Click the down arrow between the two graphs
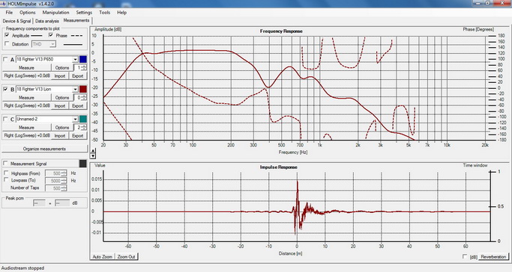Screen dimensions: 512x272 [93, 156]
